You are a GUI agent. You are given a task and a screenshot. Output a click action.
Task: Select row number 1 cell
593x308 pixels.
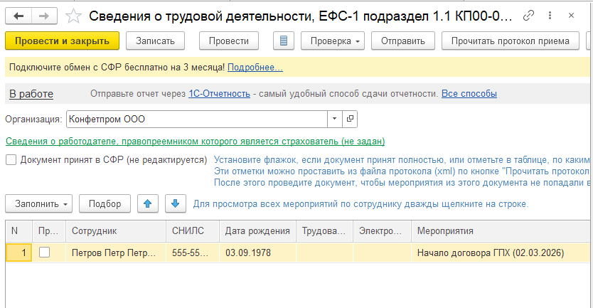(18, 253)
